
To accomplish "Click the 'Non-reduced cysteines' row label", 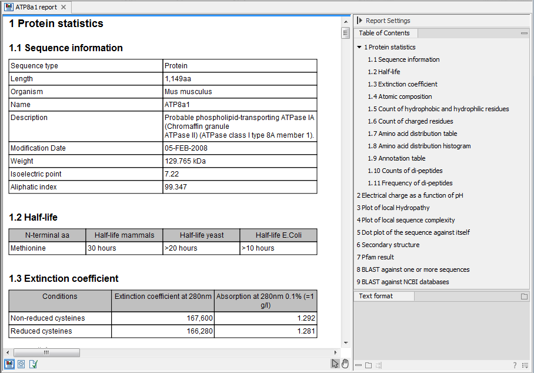I will pyautogui.click(x=48, y=318).
